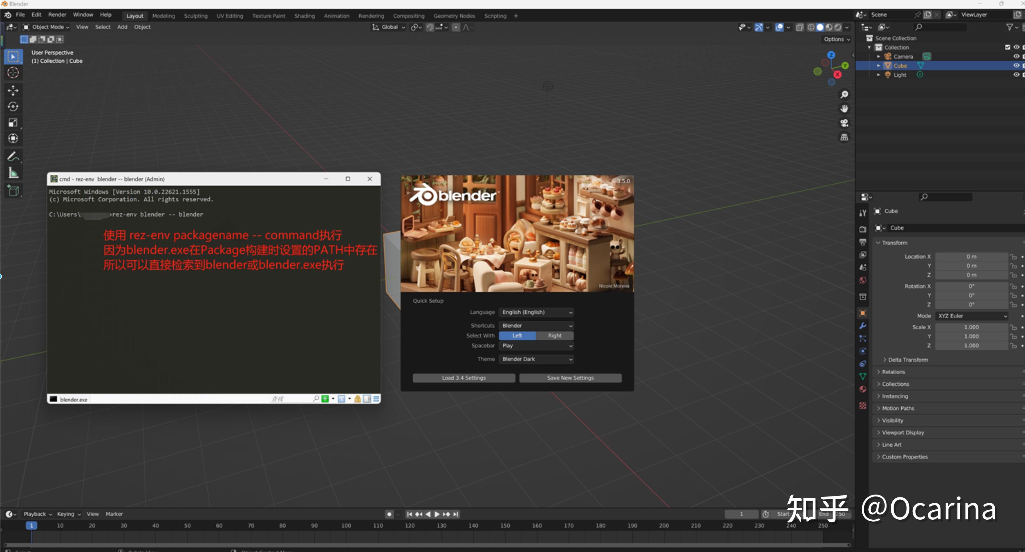Viewport: 1025px width, 552px height.
Task: Hide the Light object in the outliner
Action: (x=1017, y=74)
